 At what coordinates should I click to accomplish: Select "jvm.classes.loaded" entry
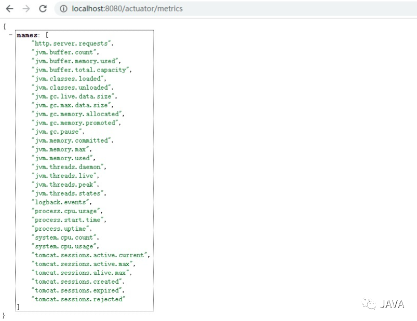(68, 79)
